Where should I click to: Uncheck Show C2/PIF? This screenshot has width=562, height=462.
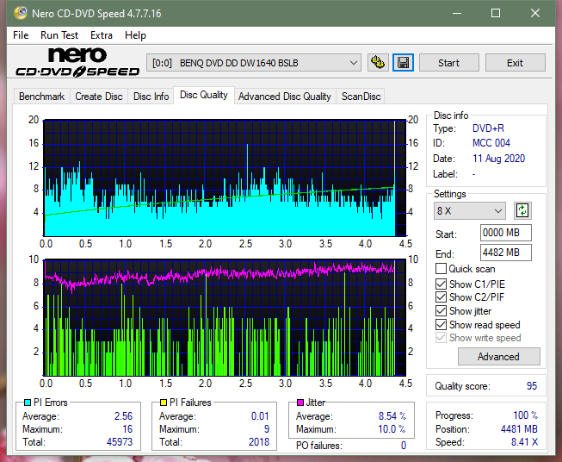coord(441,297)
